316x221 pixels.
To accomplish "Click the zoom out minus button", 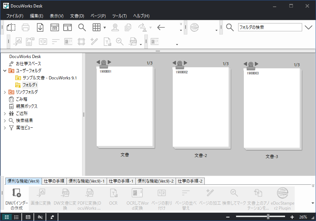I will (228, 217).
